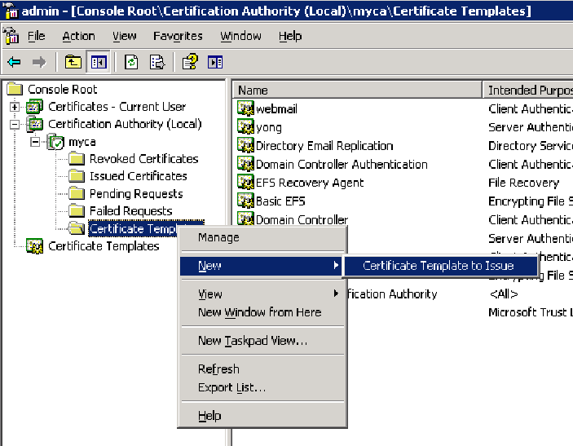Click the Revoked Certificates folder icon
573x446 pixels.
point(77,159)
